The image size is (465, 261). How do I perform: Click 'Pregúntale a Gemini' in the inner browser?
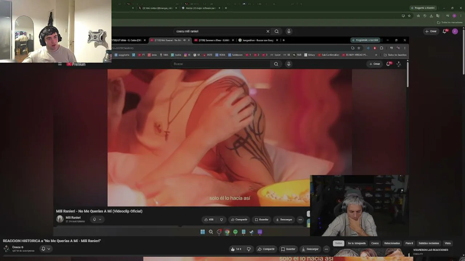(x=365, y=40)
